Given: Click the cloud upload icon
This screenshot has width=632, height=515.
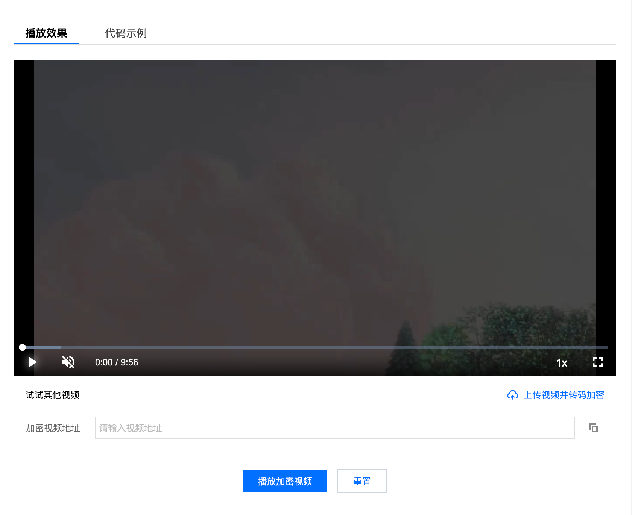Looking at the screenshot, I should tap(513, 395).
